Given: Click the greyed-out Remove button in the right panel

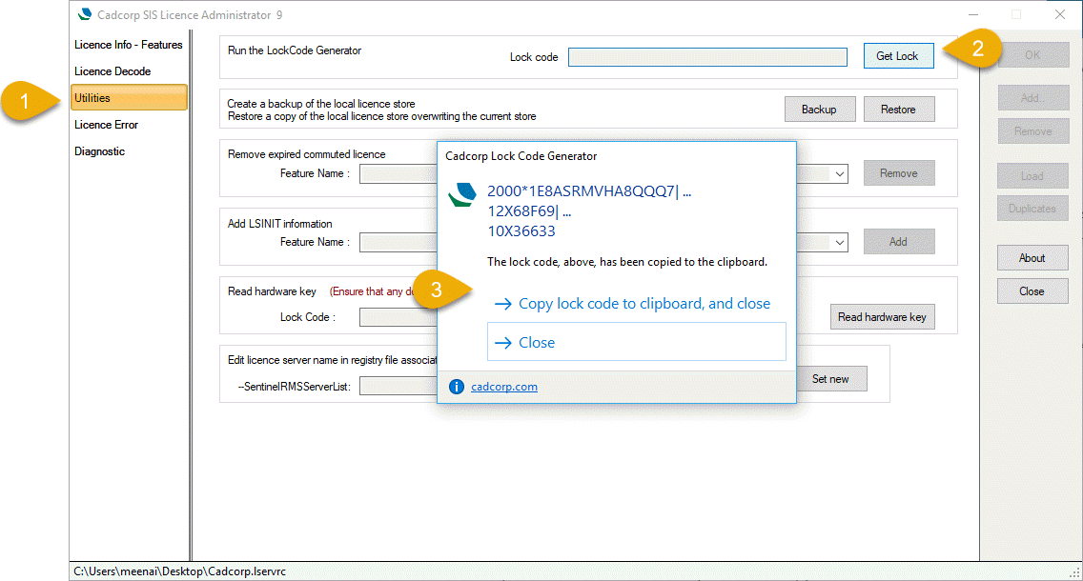Looking at the screenshot, I should (x=1032, y=131).
